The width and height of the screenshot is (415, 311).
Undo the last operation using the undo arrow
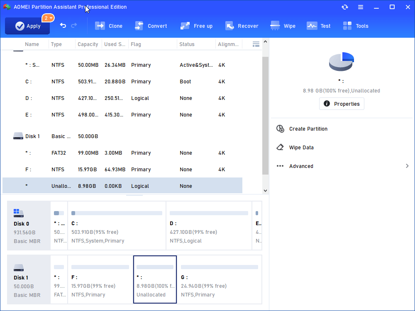click(x=63, y=25)
